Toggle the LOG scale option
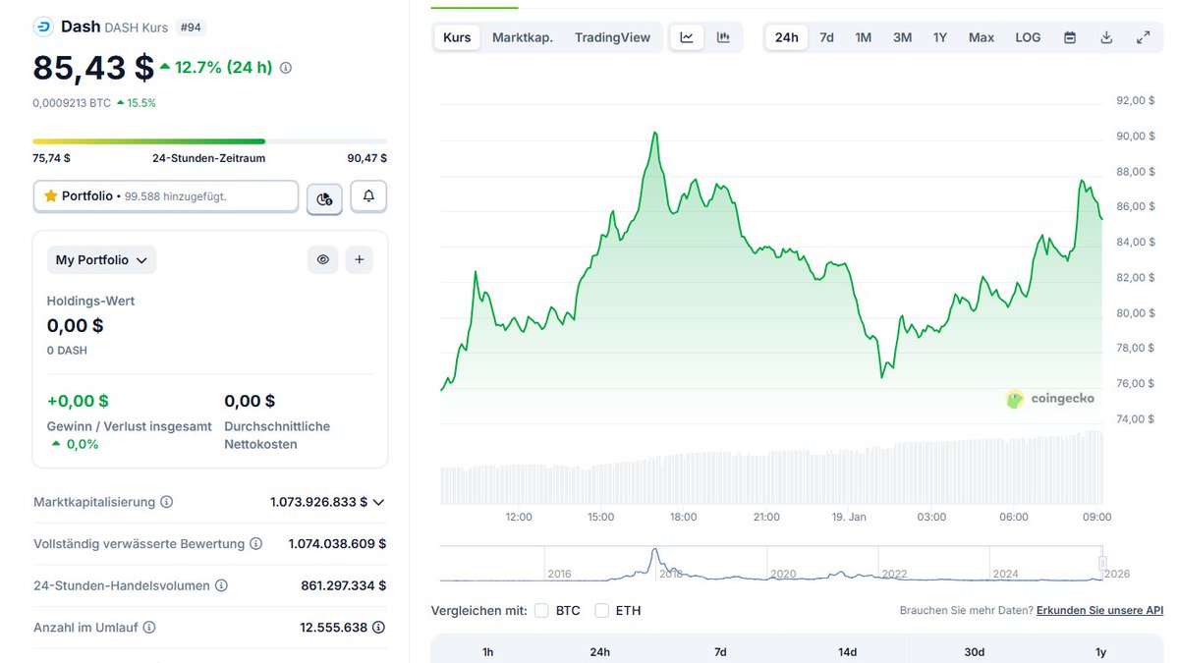The width and height of the screenshot is (1179, 663). tap(1028, 37)
